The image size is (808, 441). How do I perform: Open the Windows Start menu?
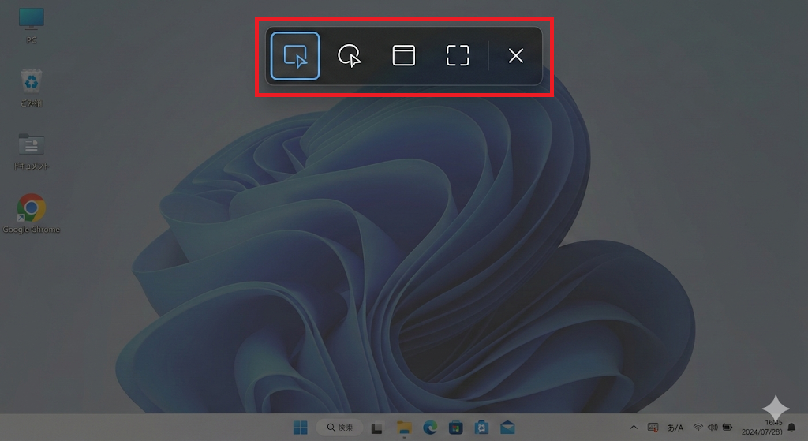[x=301, y=428]
